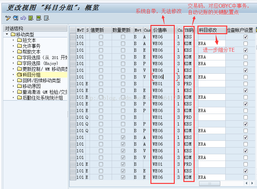
Task: Collapse the 移动类型 tree node
Action: 7,34
